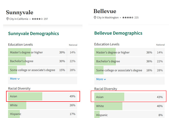Expand More under Bellevue Education Levels
Screen dimensions: 173x118
[x=101, y=79]
